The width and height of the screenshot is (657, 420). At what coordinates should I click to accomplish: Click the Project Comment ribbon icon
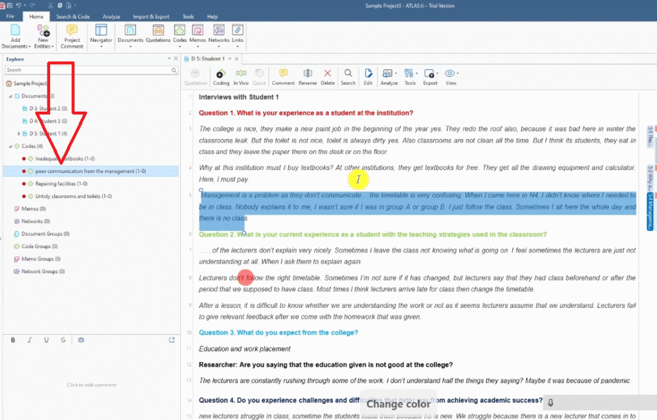(72, 36)
